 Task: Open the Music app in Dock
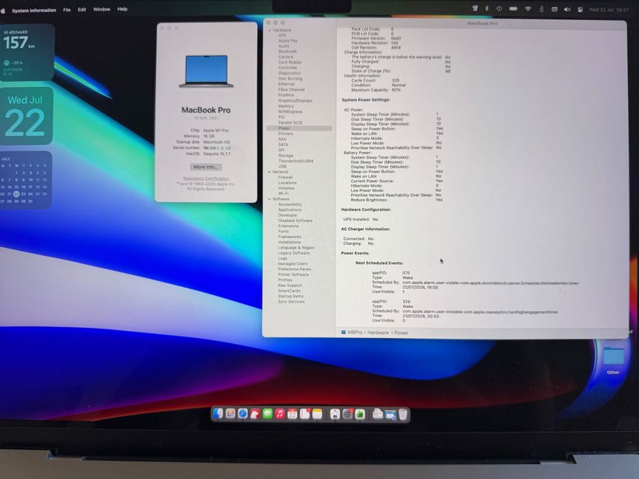pyautogui.click(x=280, y=414)
